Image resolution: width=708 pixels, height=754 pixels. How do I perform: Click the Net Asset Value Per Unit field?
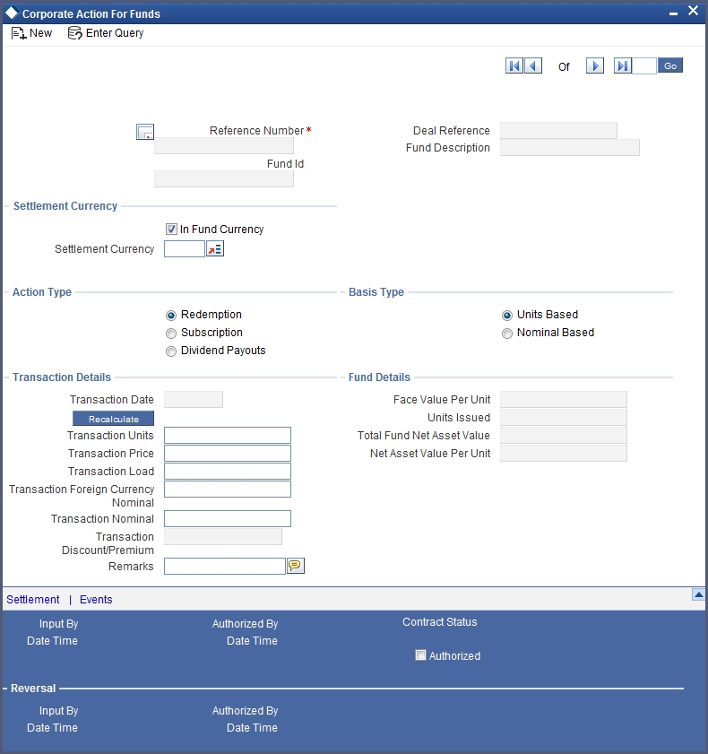[x=564, y=453]
